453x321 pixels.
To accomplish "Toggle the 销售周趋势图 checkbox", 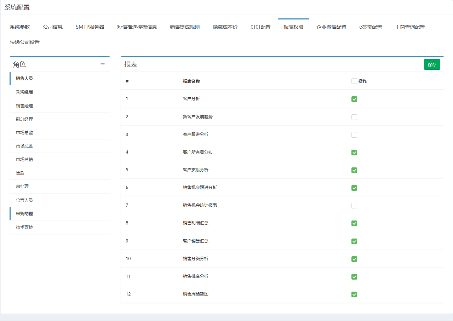I will coord(354,294).
